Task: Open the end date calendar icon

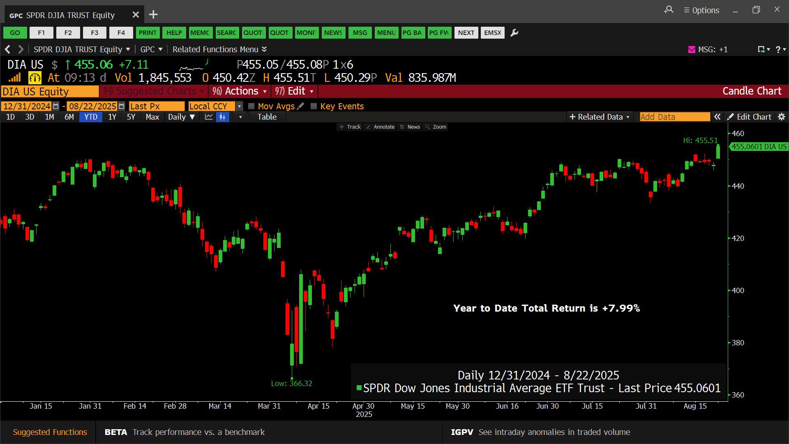Action: tap(121, 106)
